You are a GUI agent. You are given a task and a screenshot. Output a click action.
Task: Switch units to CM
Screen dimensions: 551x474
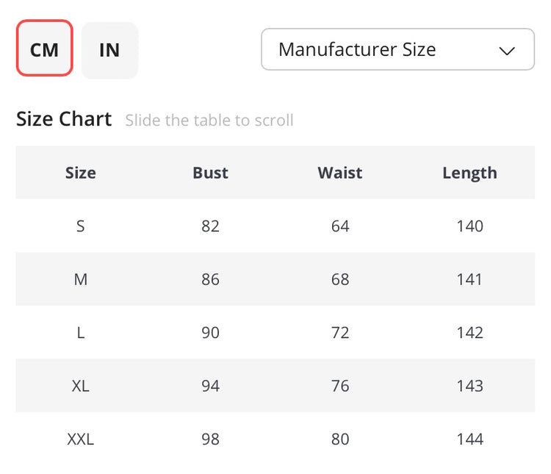44,49
